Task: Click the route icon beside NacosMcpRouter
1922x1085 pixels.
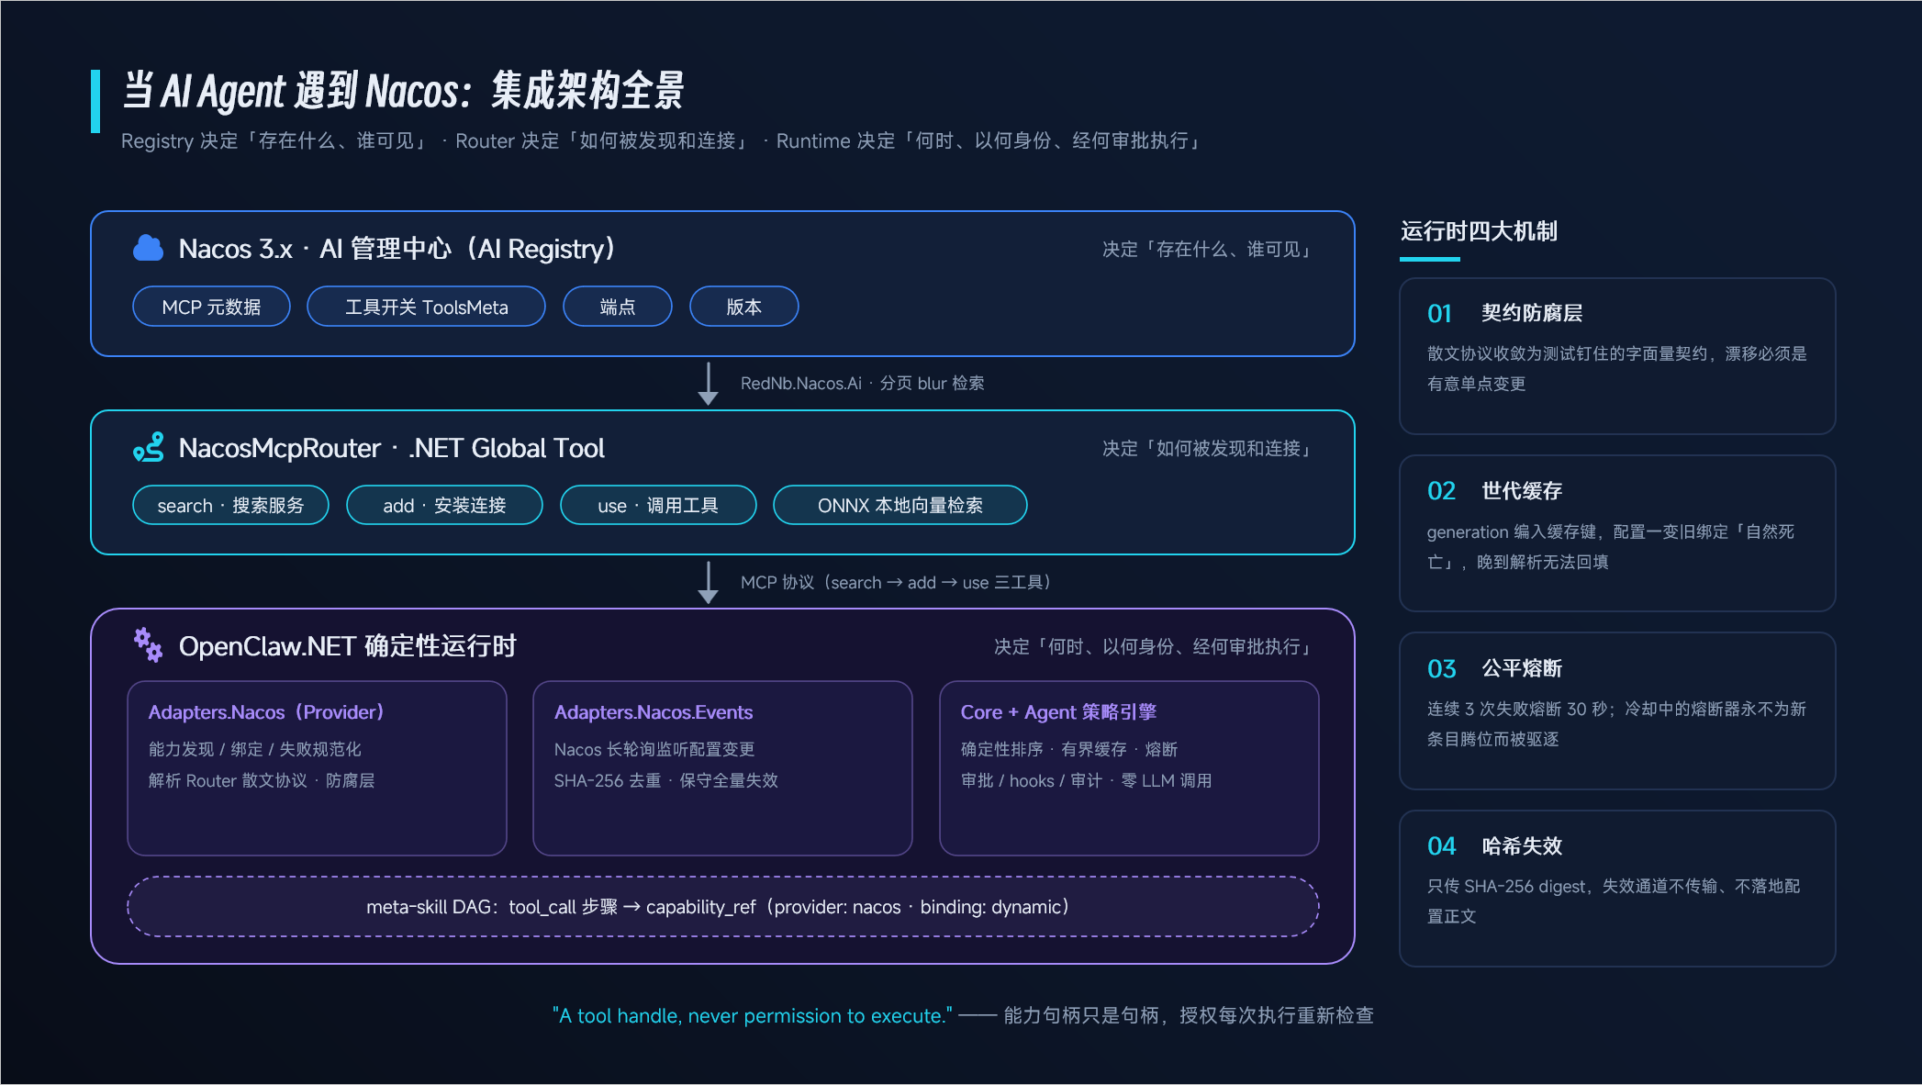Action: click(148, 447)
